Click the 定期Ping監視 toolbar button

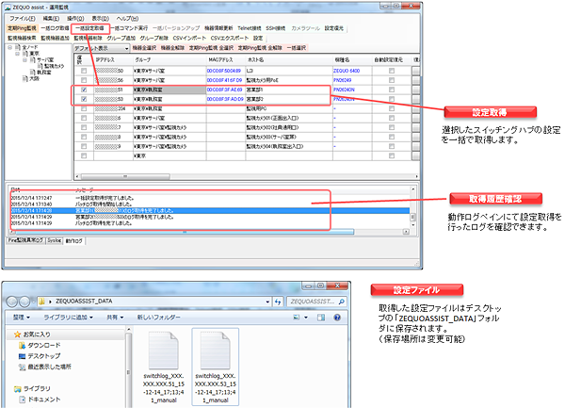coord(22,28)
